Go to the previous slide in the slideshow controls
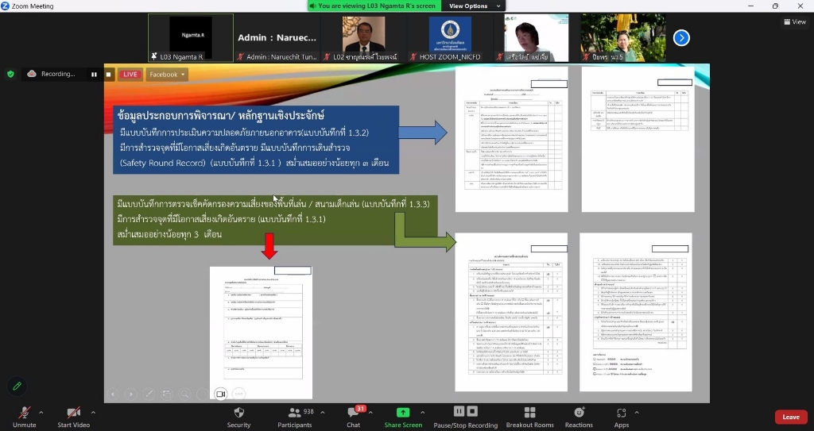The height and width of the screenshot is (431, 814). 113,394
